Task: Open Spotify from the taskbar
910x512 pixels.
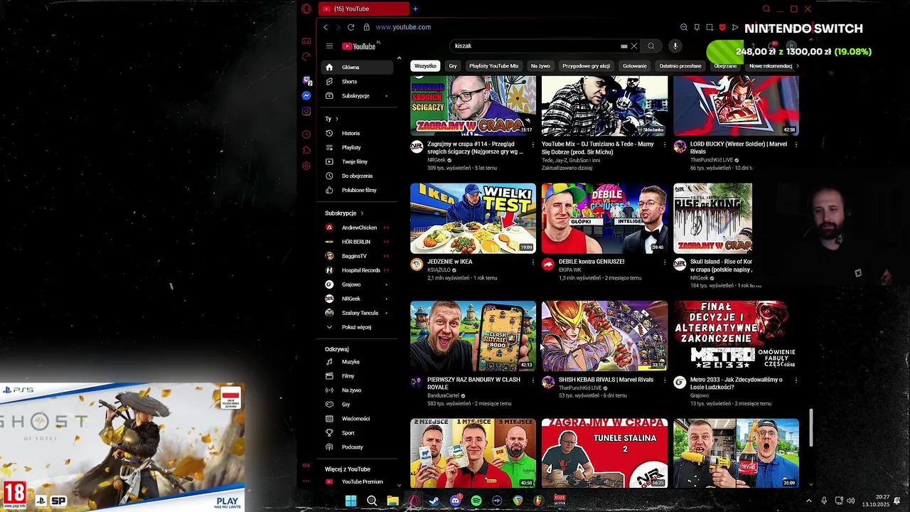Action: [476, 501]
